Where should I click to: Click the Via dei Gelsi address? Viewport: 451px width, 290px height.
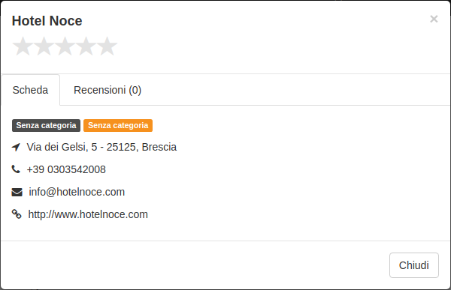pos(101,147)
